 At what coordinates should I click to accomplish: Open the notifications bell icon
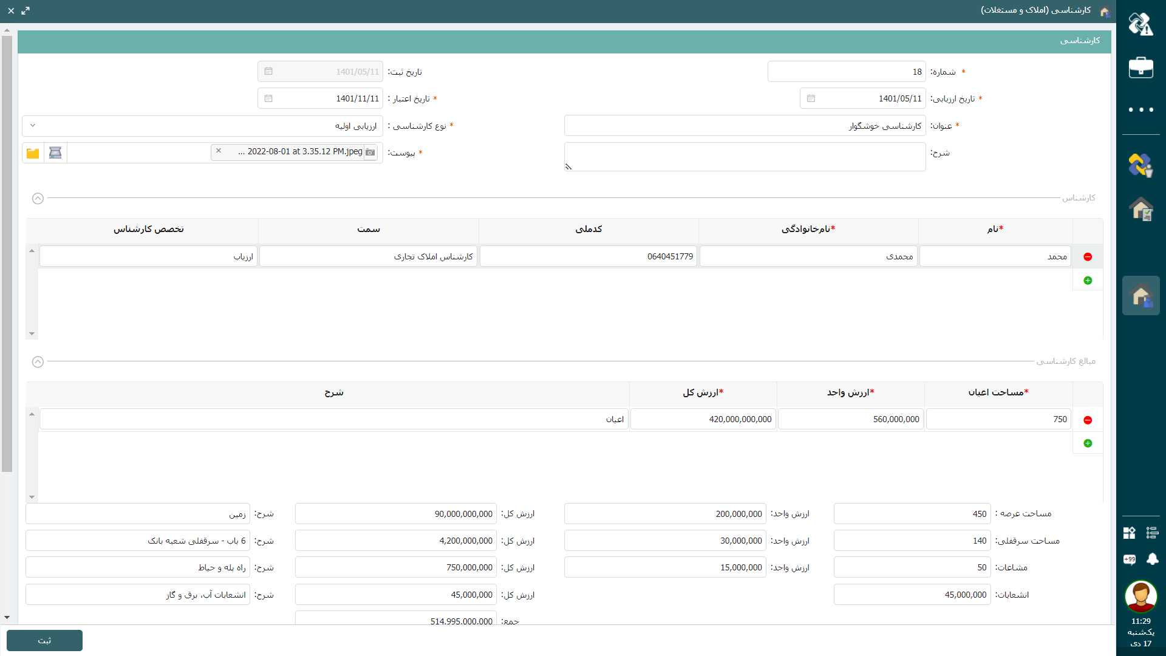(x=1152, y=559)
